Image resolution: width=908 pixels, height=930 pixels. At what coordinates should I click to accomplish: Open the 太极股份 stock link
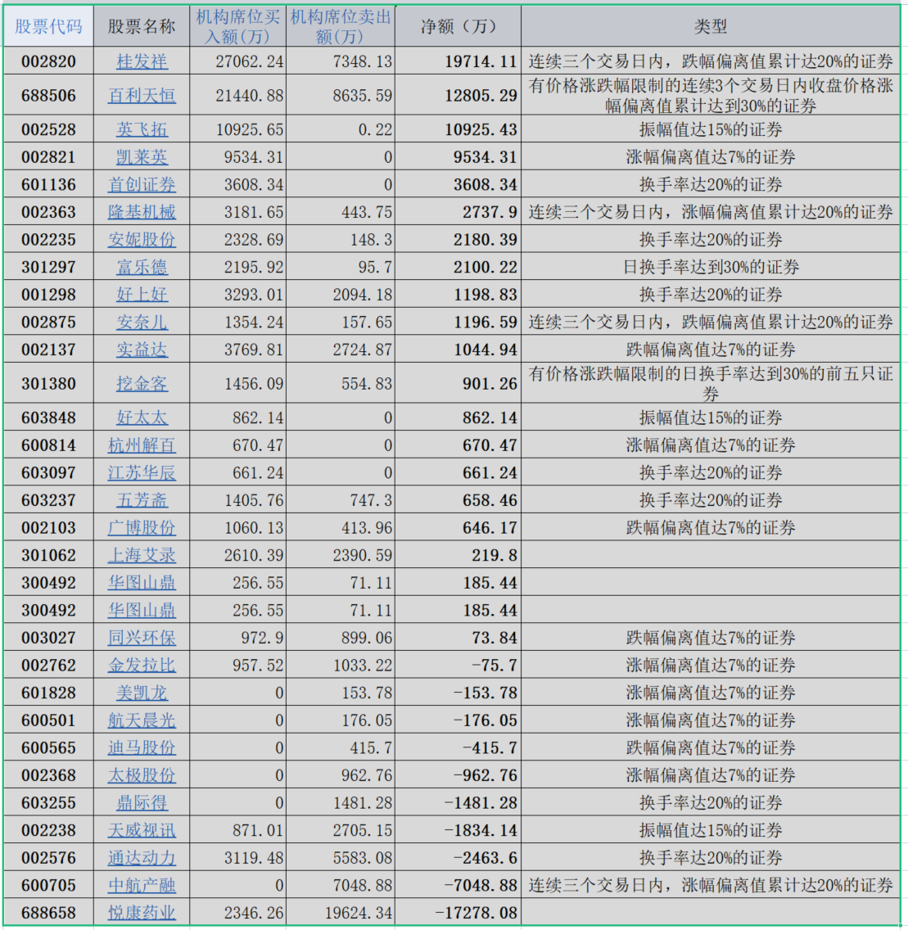point(142,775)
